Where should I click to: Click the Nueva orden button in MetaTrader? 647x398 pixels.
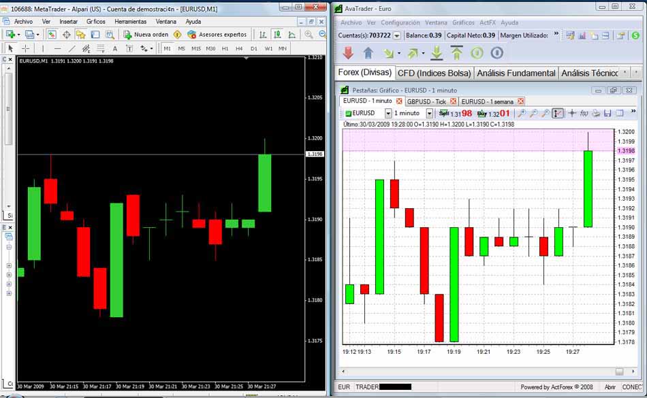coord(146,34)
